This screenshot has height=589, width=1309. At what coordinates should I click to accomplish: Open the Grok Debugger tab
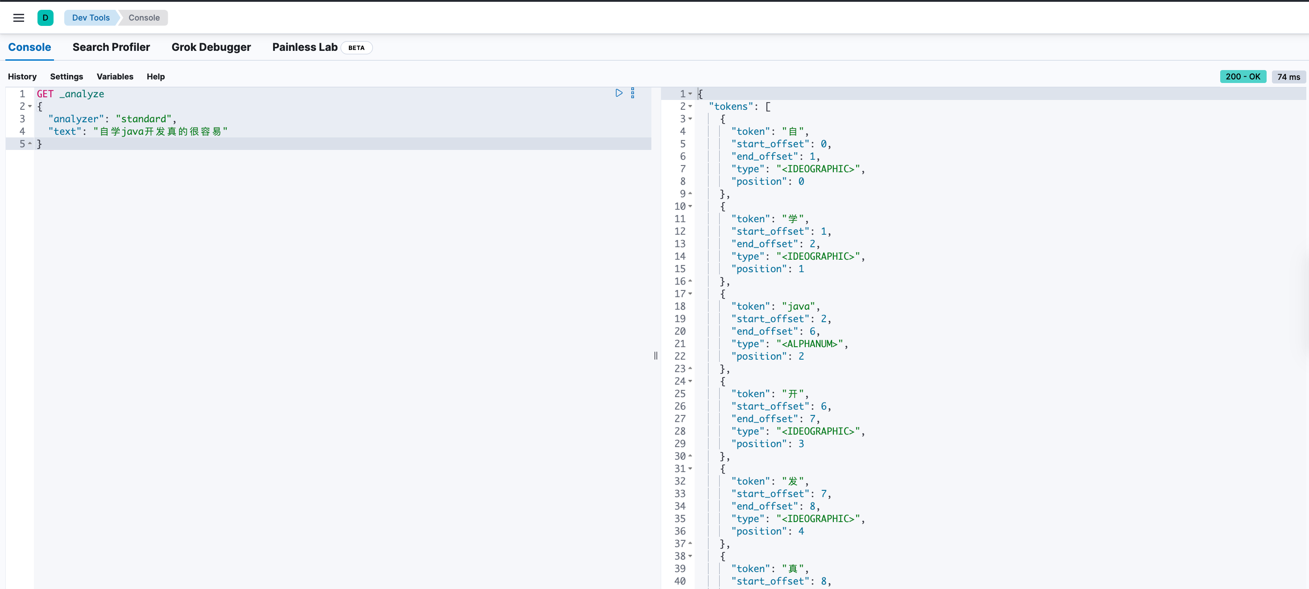click(211, 47)
